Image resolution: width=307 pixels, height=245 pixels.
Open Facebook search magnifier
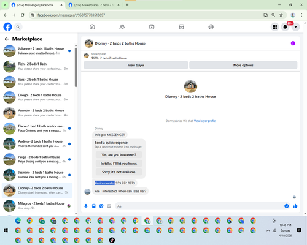click(18, 27)
